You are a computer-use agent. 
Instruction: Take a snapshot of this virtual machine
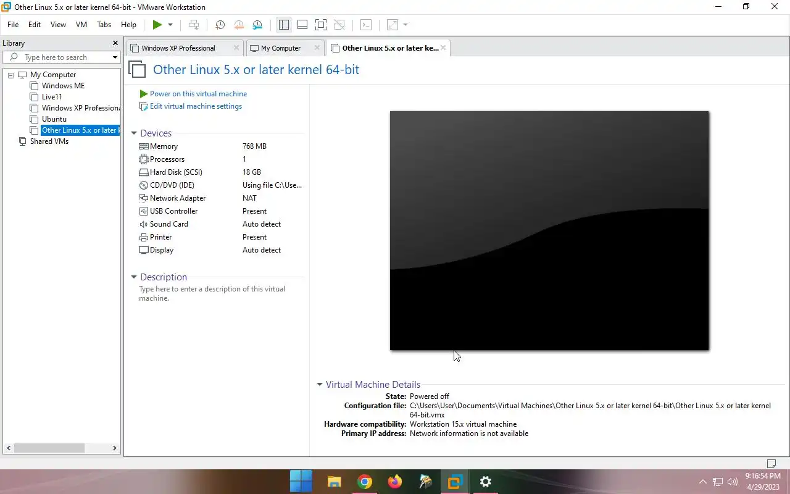(220, 25)
